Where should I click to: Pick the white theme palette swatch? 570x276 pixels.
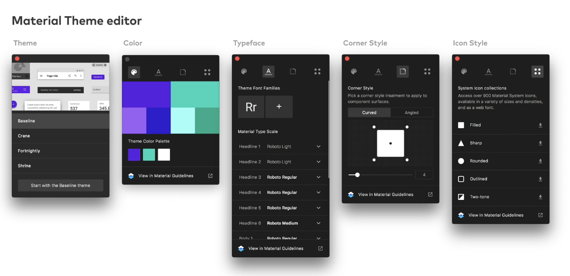(x=164, y=154)
